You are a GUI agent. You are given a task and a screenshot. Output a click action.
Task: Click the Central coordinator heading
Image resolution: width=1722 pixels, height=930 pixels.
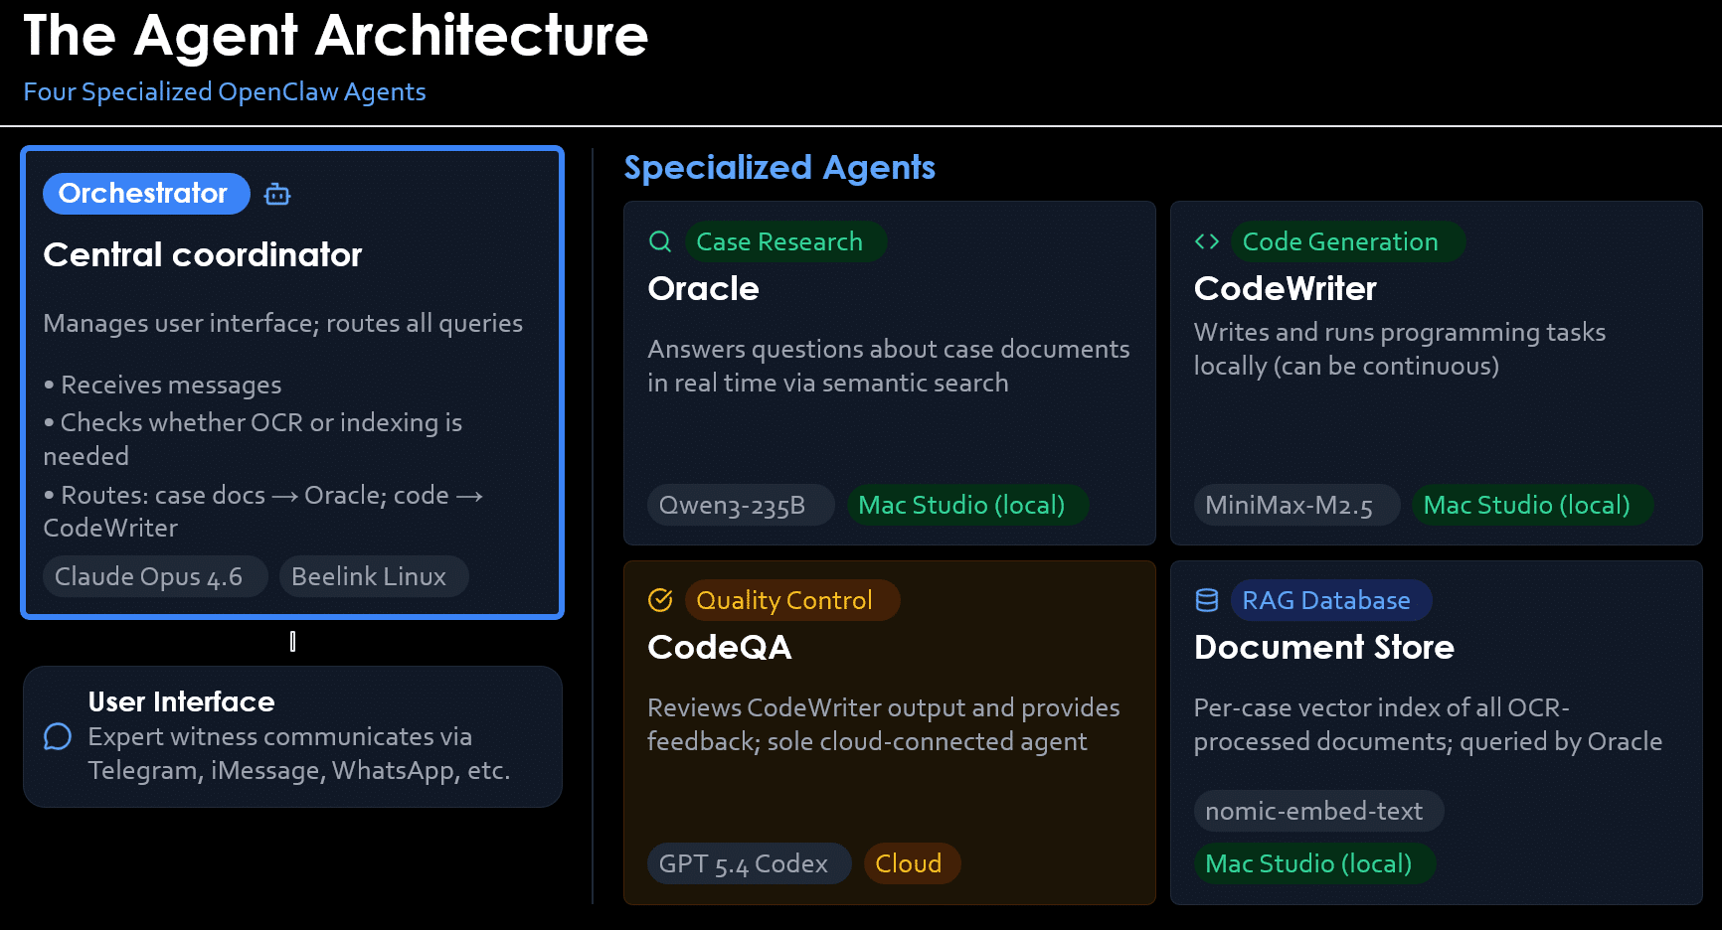click(x=202, y=254)
